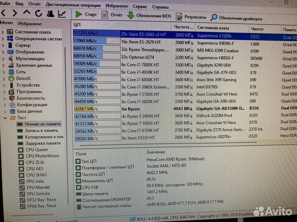Click the Up arrow toolbar icon
The width and height of the screenshot is (297, 222).
coord(27,14)
